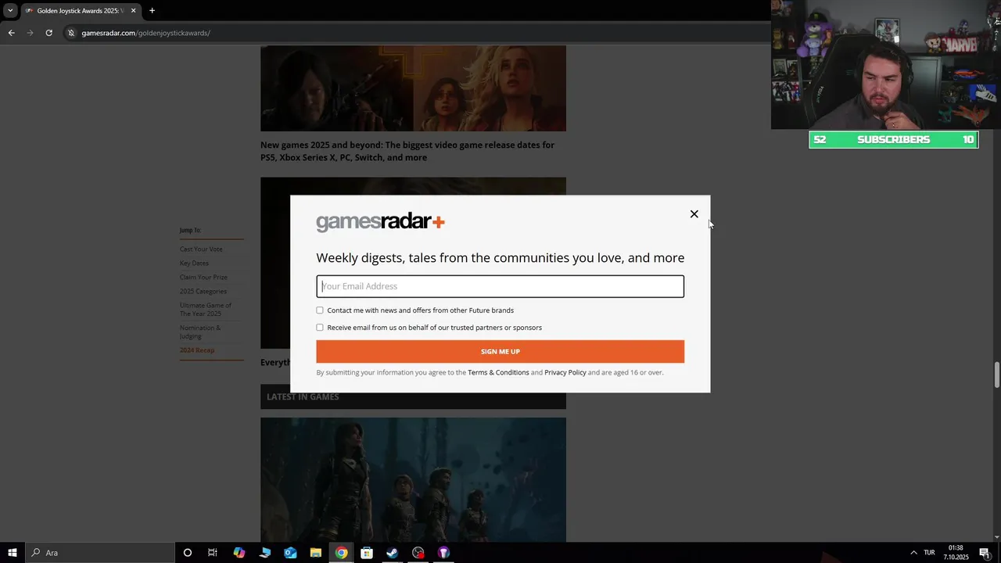Switch to Google Chrome on the taskbar
The image size is (1001, 563).
tap(342, 553)
